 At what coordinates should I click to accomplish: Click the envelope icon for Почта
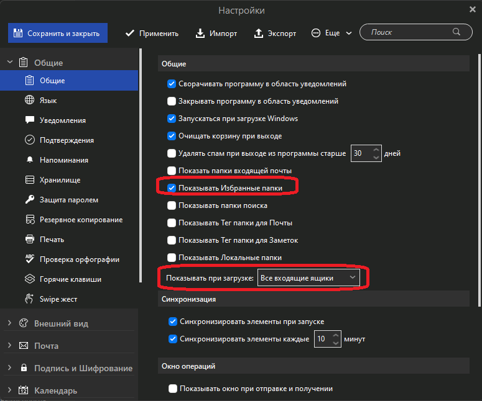pos(24,346)
